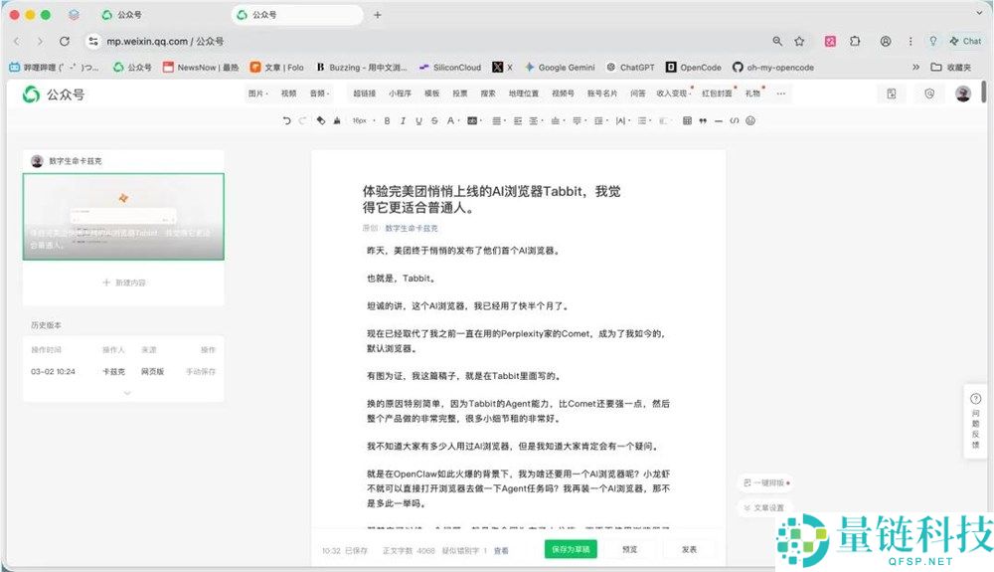Open the background highlight color picker

pyautogui.click(x=474, y=120)
